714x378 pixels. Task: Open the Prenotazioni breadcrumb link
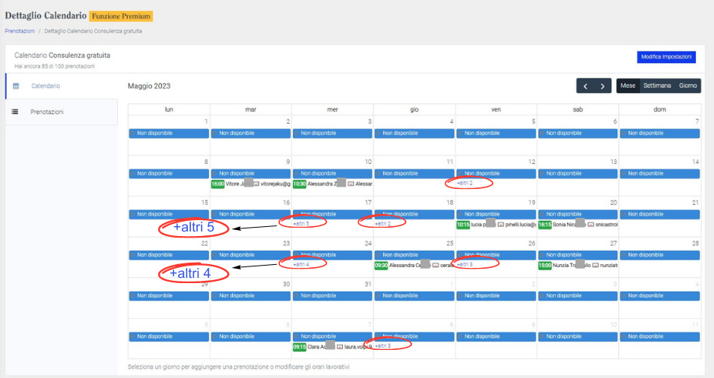click(x=20, y=31)
